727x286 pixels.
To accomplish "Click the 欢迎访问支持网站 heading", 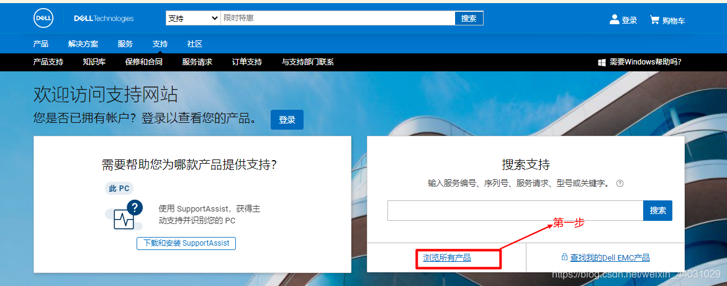I will (106, 94).
